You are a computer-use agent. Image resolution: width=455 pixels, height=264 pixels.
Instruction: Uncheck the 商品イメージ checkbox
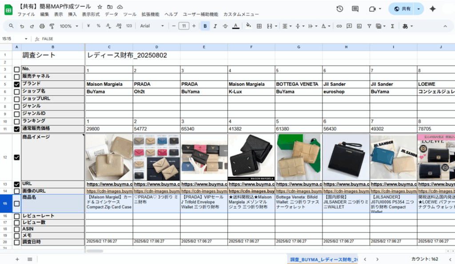click(17, 157)
